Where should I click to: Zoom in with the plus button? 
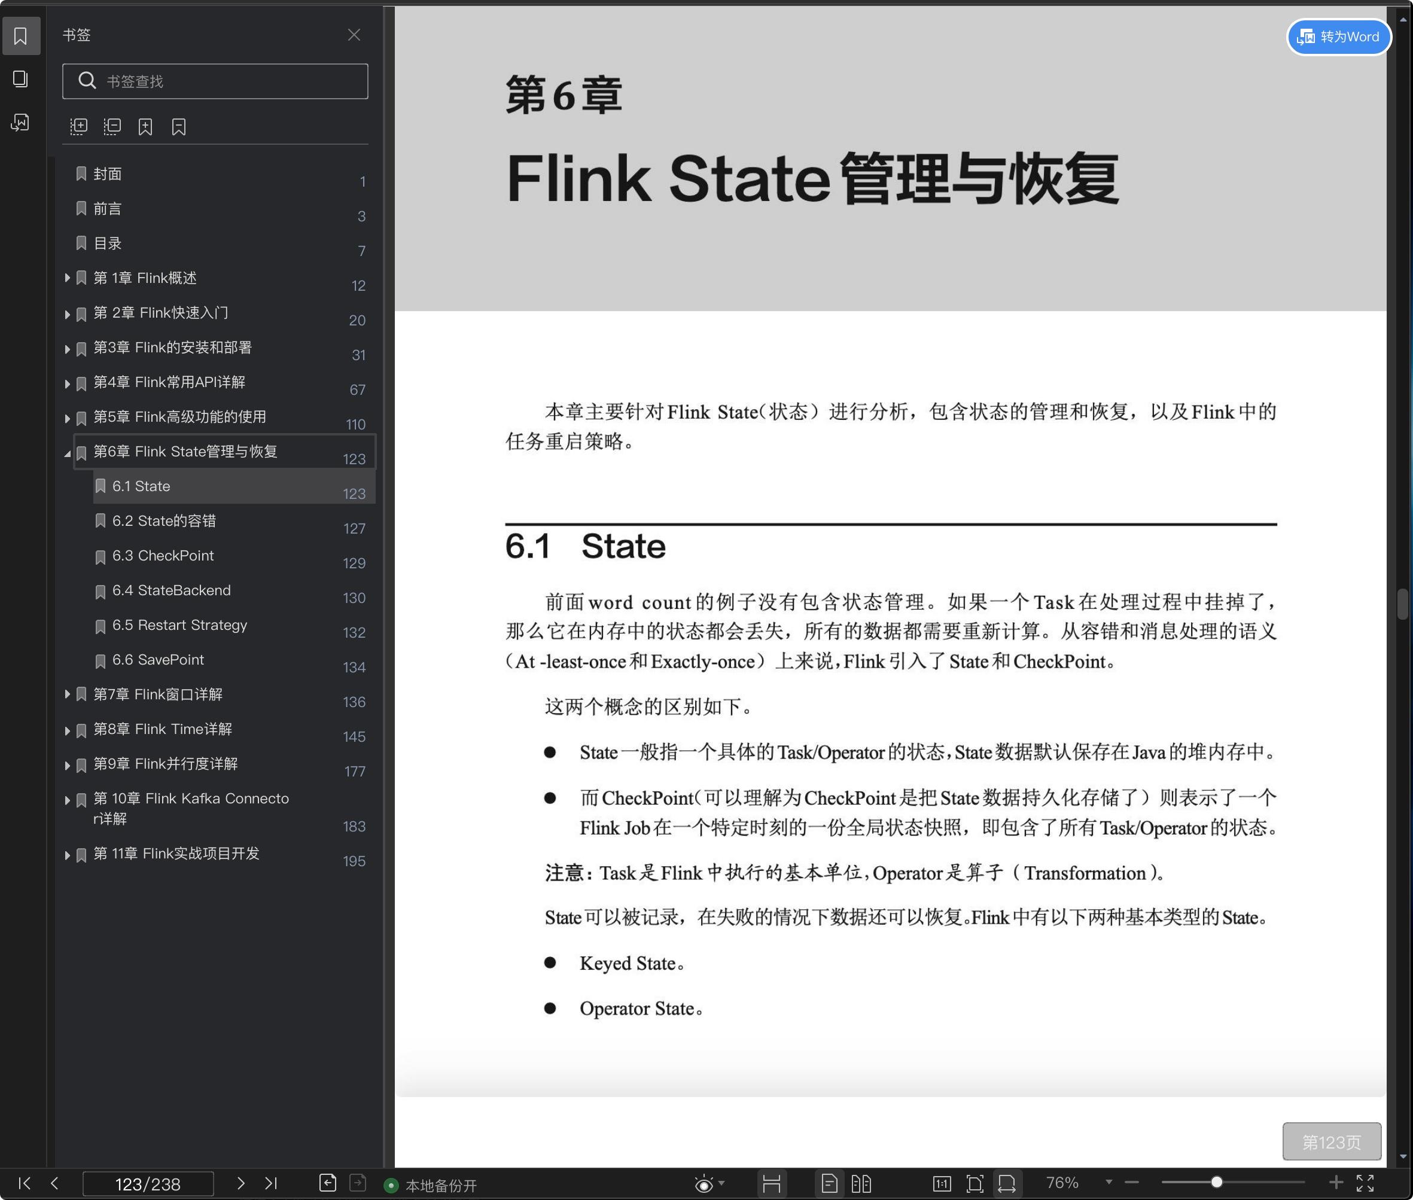point(1335,1182)
